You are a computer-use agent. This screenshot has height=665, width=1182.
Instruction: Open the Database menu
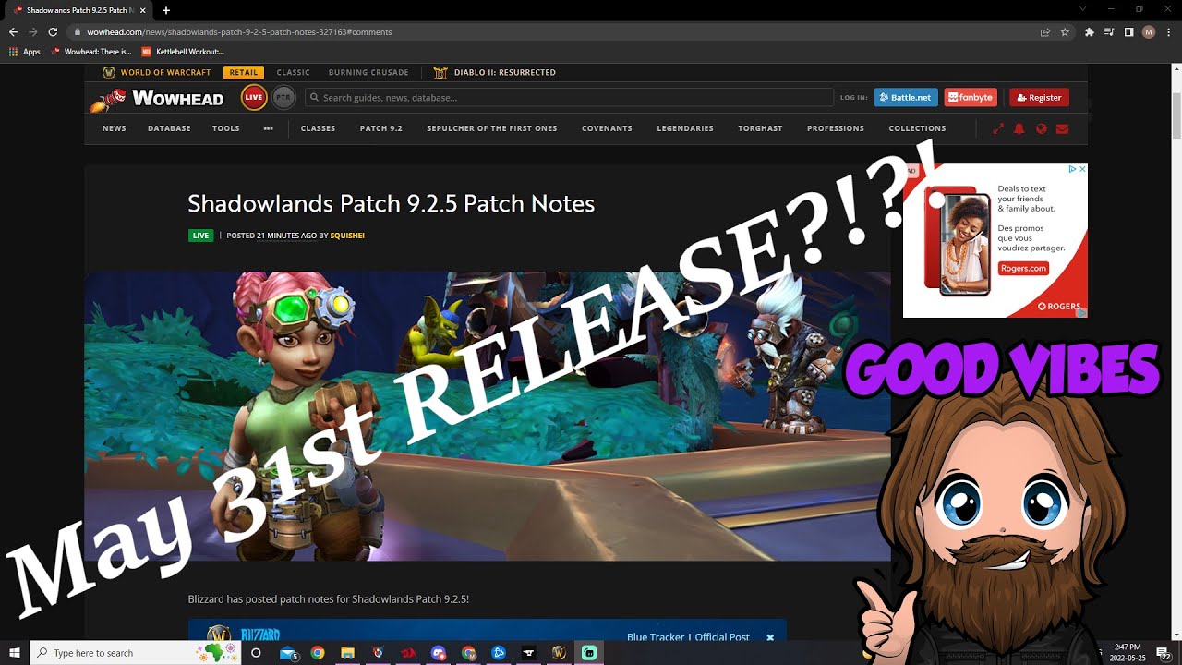pyautogui.click(x=169, y=128)
